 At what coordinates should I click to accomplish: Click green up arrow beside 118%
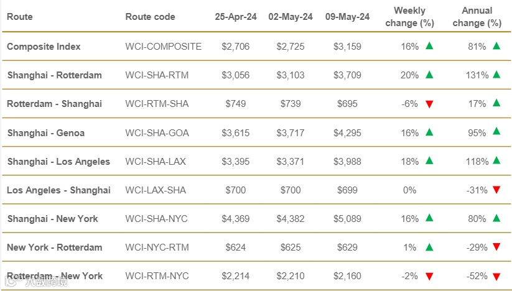pyautogui.click(x=496, y=161)
